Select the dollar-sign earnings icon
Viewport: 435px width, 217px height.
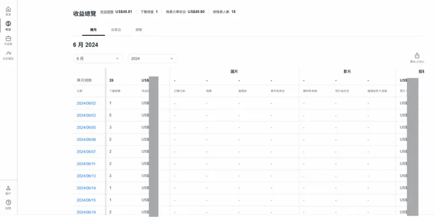coord(8,24)
